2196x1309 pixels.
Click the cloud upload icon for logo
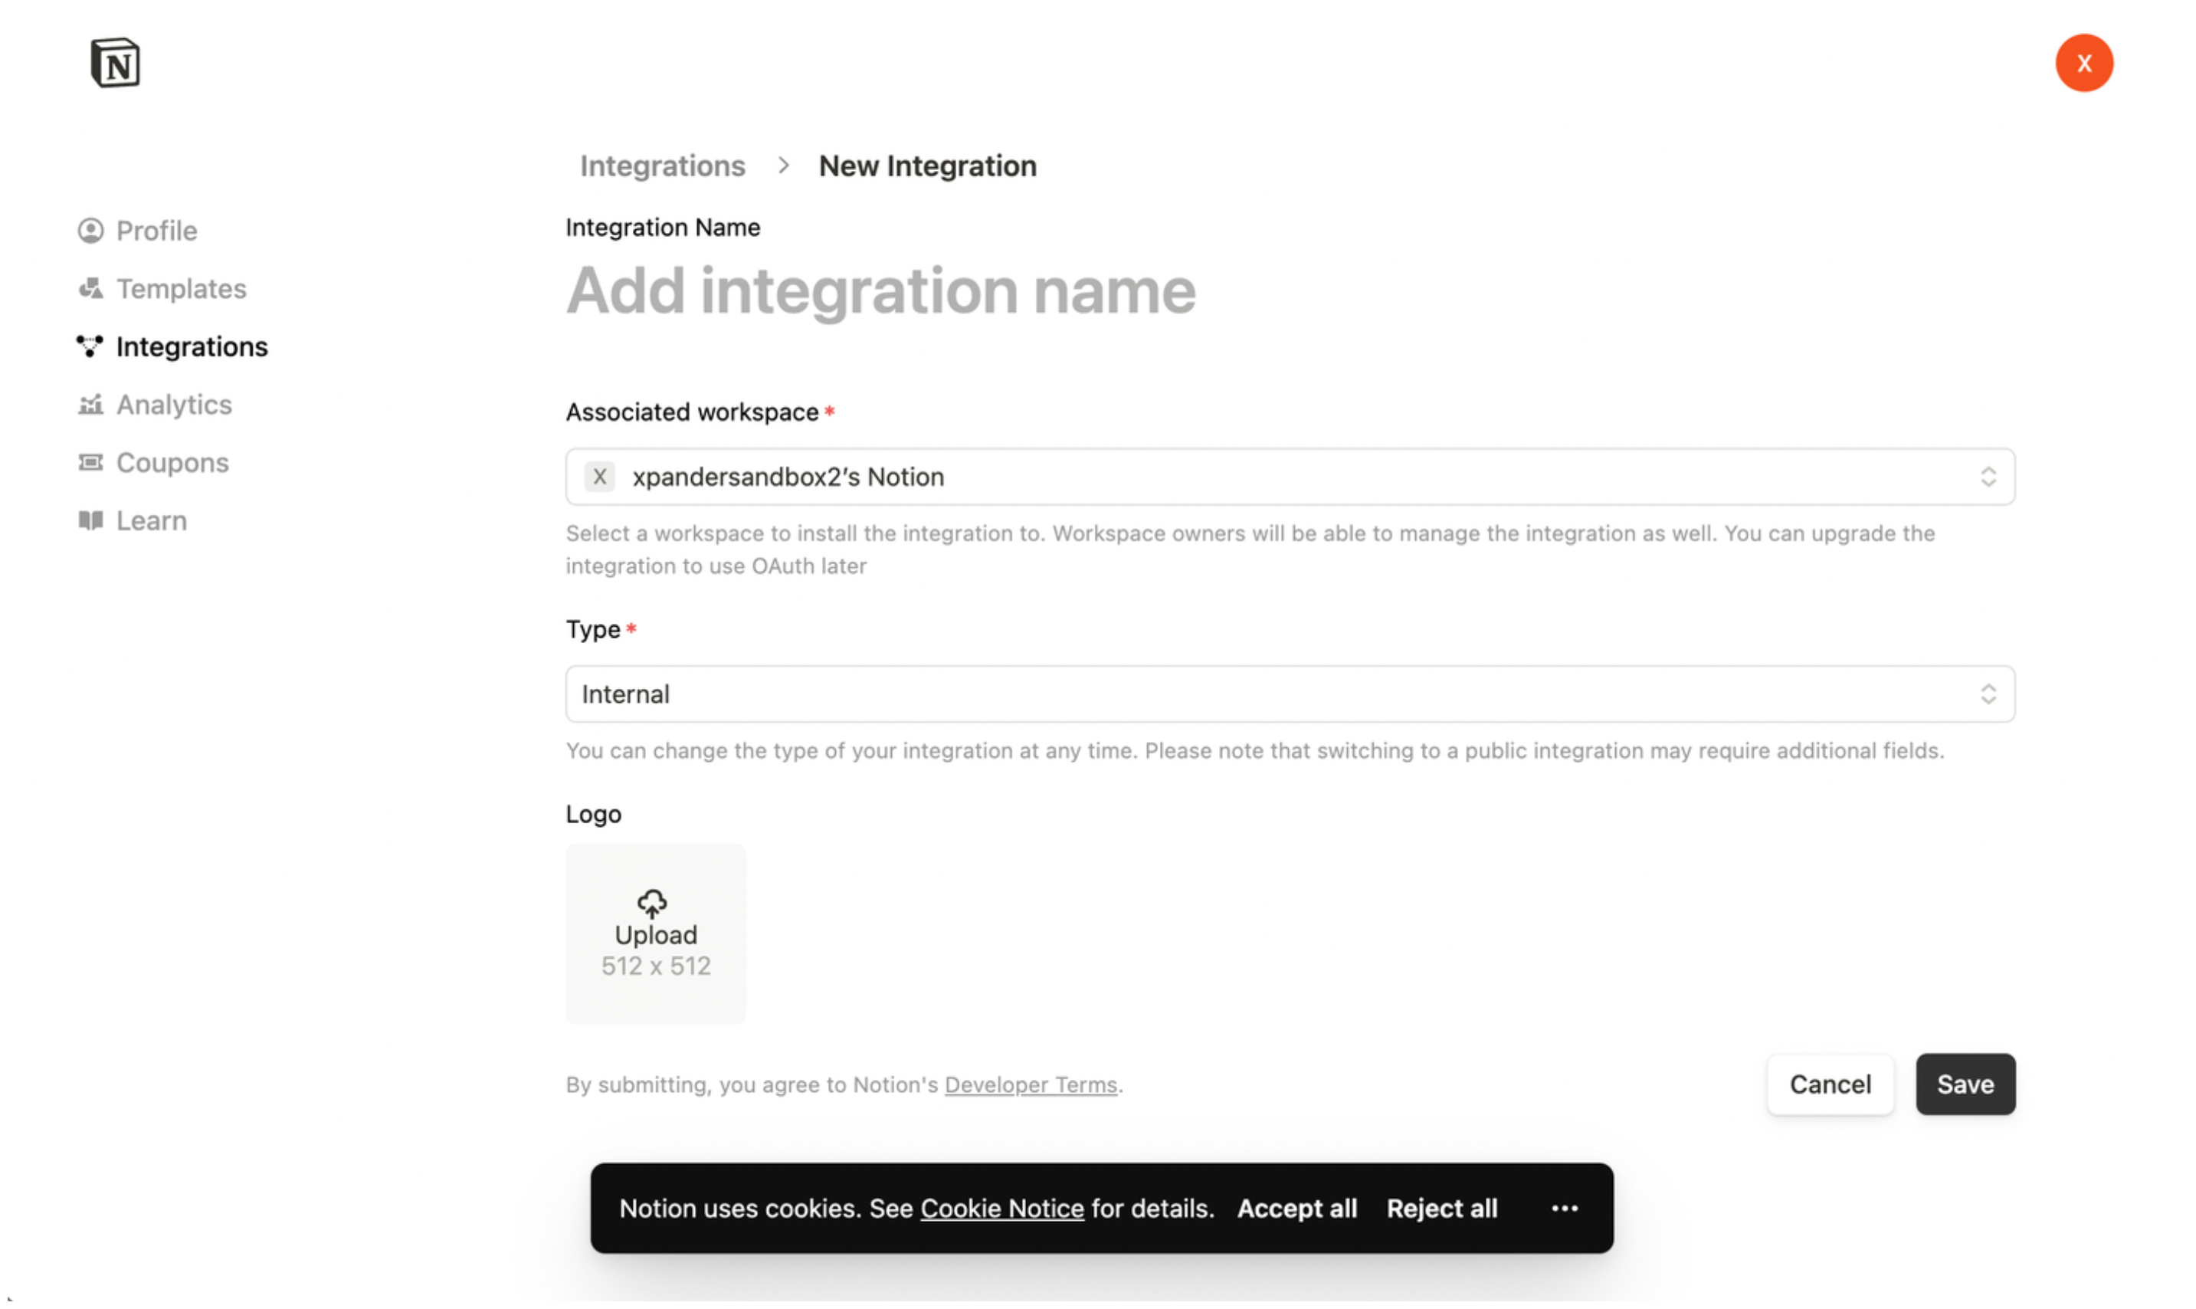[652, 904]
